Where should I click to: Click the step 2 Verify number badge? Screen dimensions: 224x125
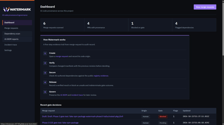[x=45, y=63]
